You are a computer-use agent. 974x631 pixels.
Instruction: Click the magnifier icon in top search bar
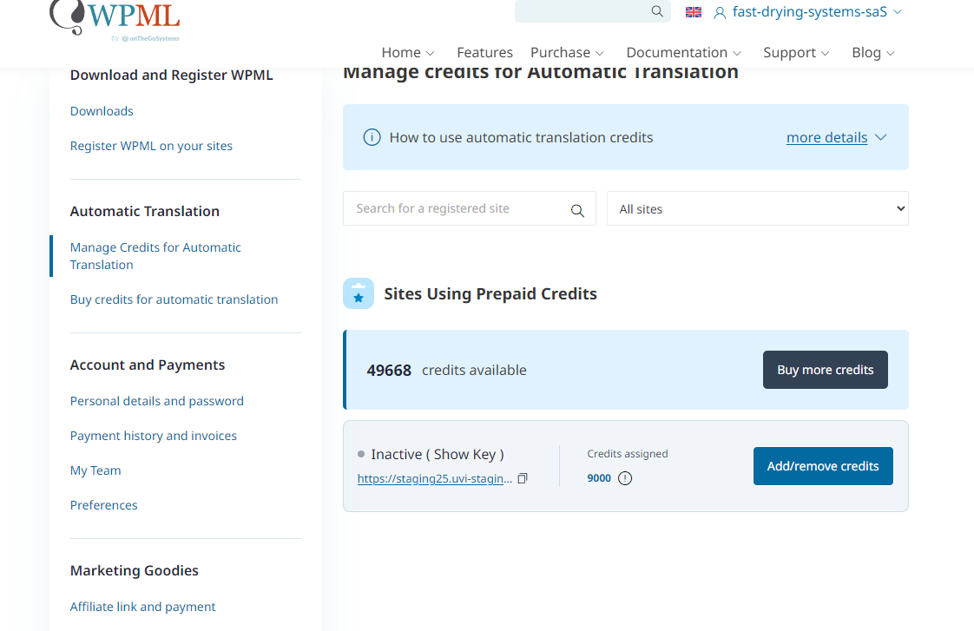(x=657, y=11)
